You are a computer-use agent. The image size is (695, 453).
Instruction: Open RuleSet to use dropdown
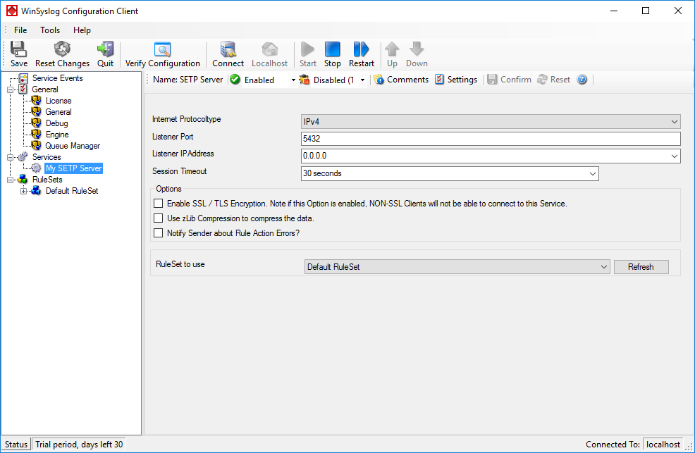click(x=457, y=267)
